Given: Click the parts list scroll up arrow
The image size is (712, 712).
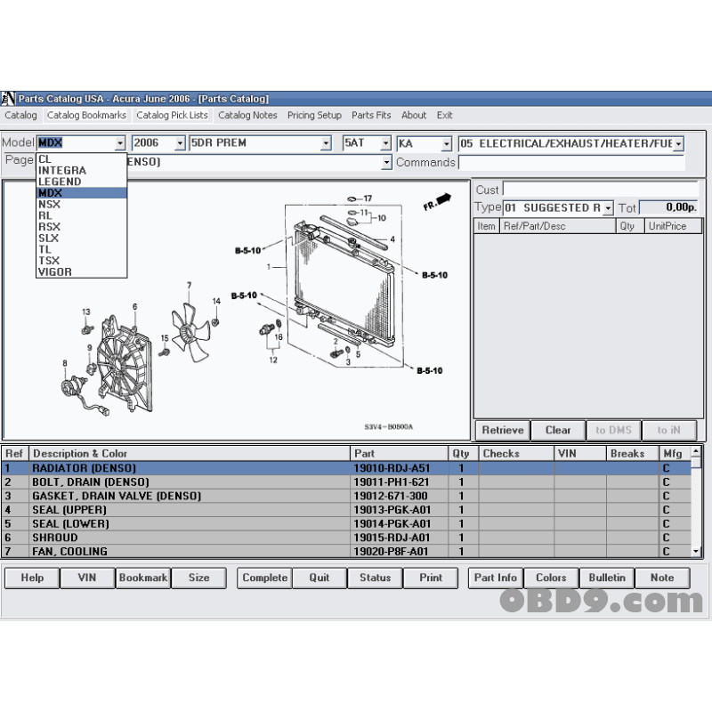Looking at the screenshot, I should [696, 451].
